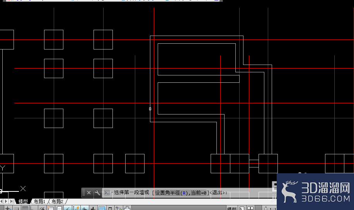
Task: Toggle Object Snap status icon
Action: pos(51,208)
